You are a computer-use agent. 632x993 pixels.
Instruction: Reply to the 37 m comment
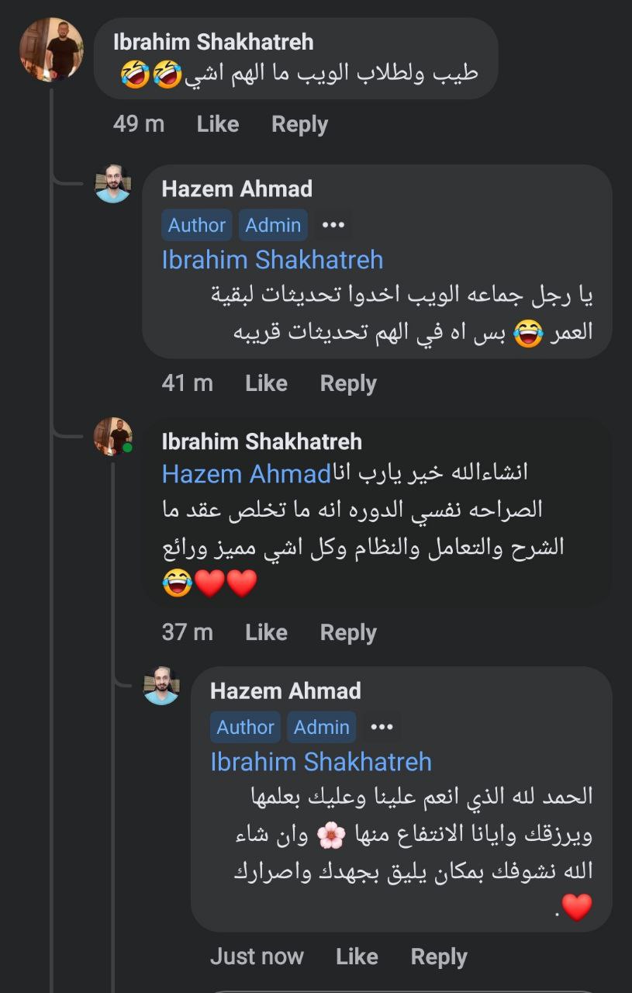tap(348, 632)
